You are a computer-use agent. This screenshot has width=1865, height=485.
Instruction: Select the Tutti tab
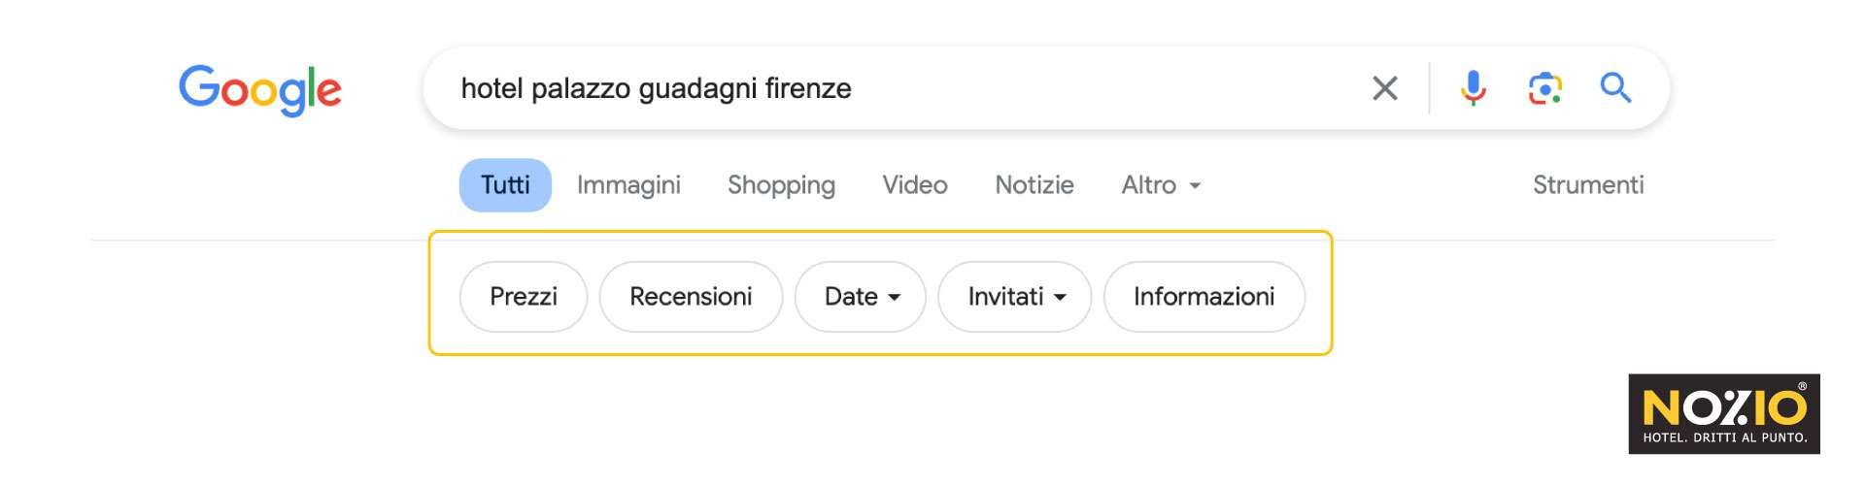pyautogui.click(x=505, y=184)
